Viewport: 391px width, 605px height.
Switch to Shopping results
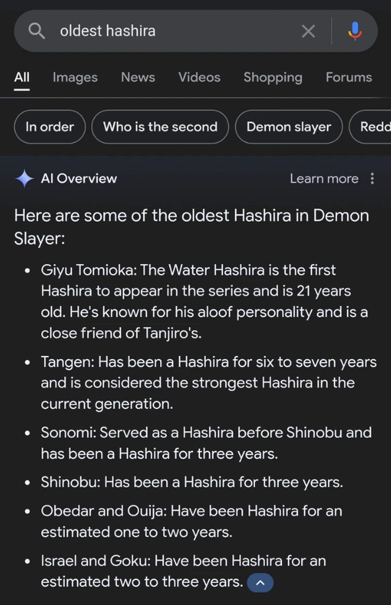coord(272,77)
